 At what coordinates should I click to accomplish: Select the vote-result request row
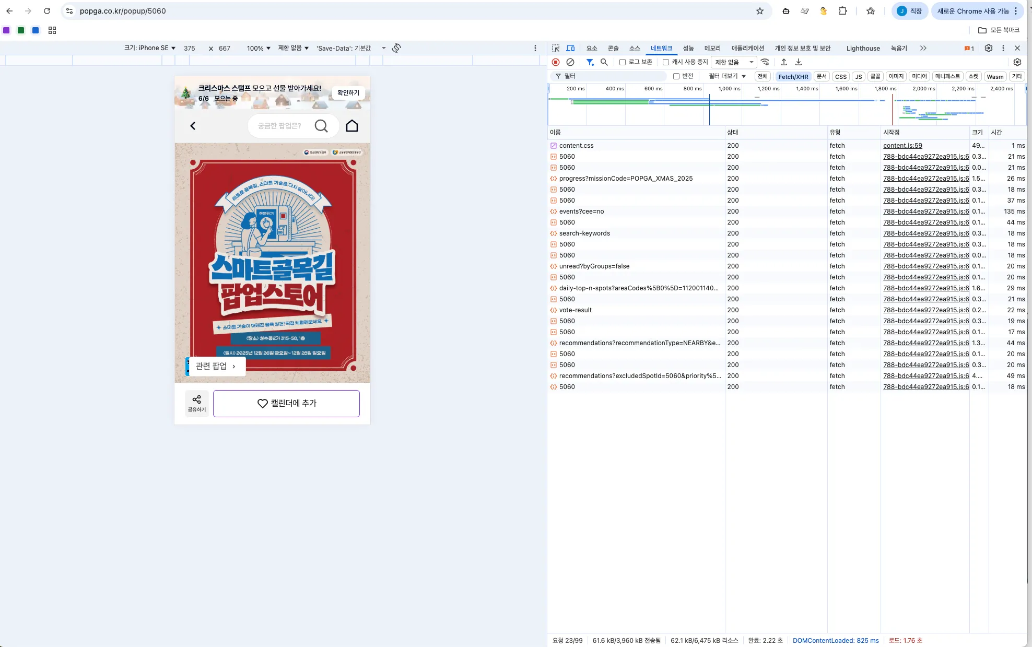pyautogui.click(x=787, y=310)
